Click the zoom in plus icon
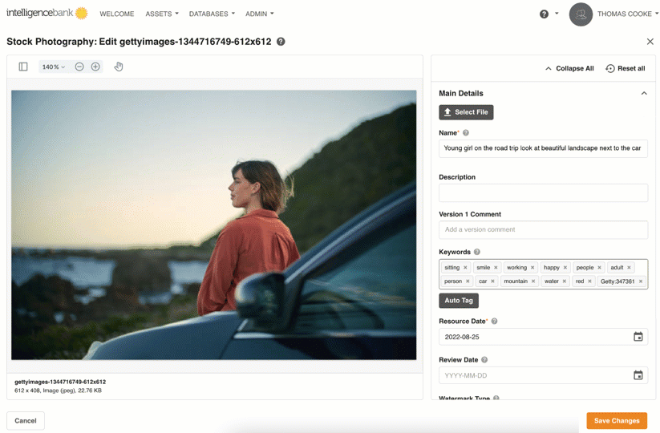Screen dimensions: 660x433 pos(95,67)
